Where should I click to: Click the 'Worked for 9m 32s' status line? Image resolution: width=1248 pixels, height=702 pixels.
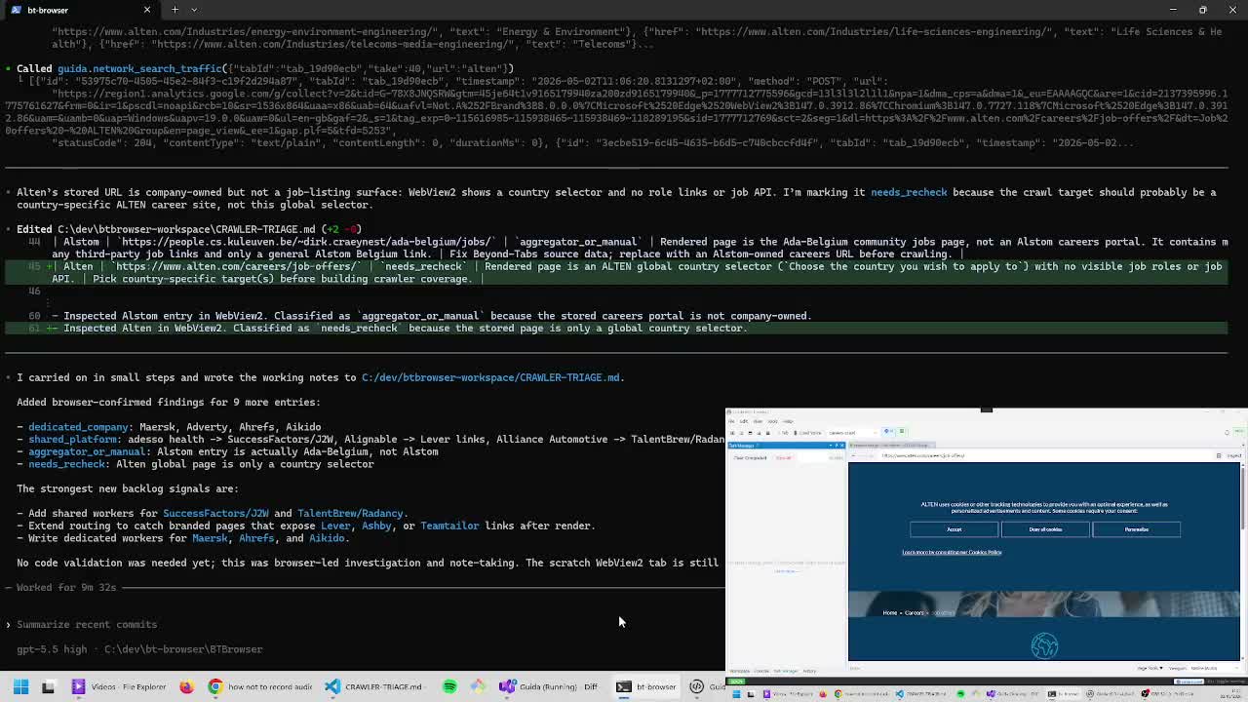coord(66,587)
